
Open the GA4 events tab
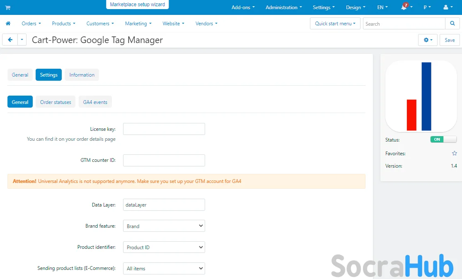pos(95,102)
